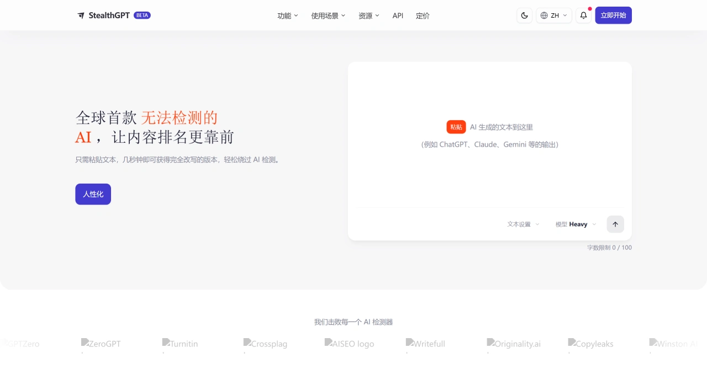The width and height of the screenshot is (707, 385).
Task: Click the BETA badge next to StealthGPT
Action: click(x=142, y=15)
